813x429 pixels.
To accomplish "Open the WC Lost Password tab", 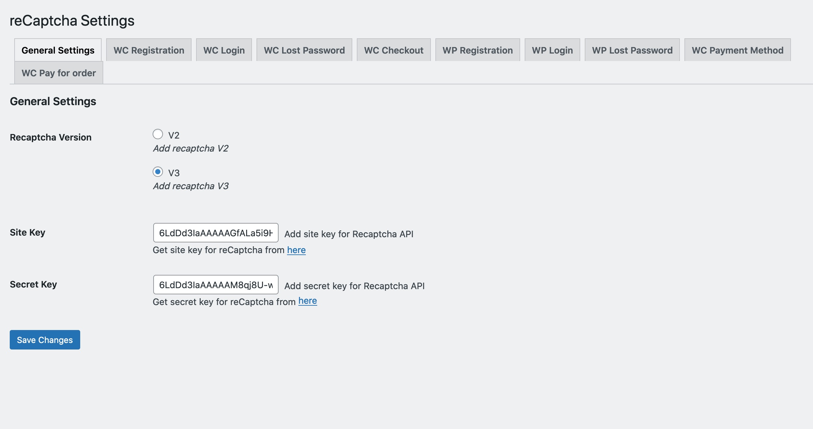I will 304,50.
